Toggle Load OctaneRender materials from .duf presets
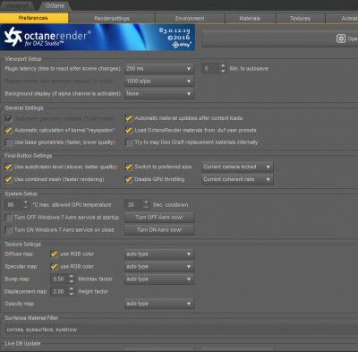The height and width of the screenshot is (352, 358). [129, 130]
